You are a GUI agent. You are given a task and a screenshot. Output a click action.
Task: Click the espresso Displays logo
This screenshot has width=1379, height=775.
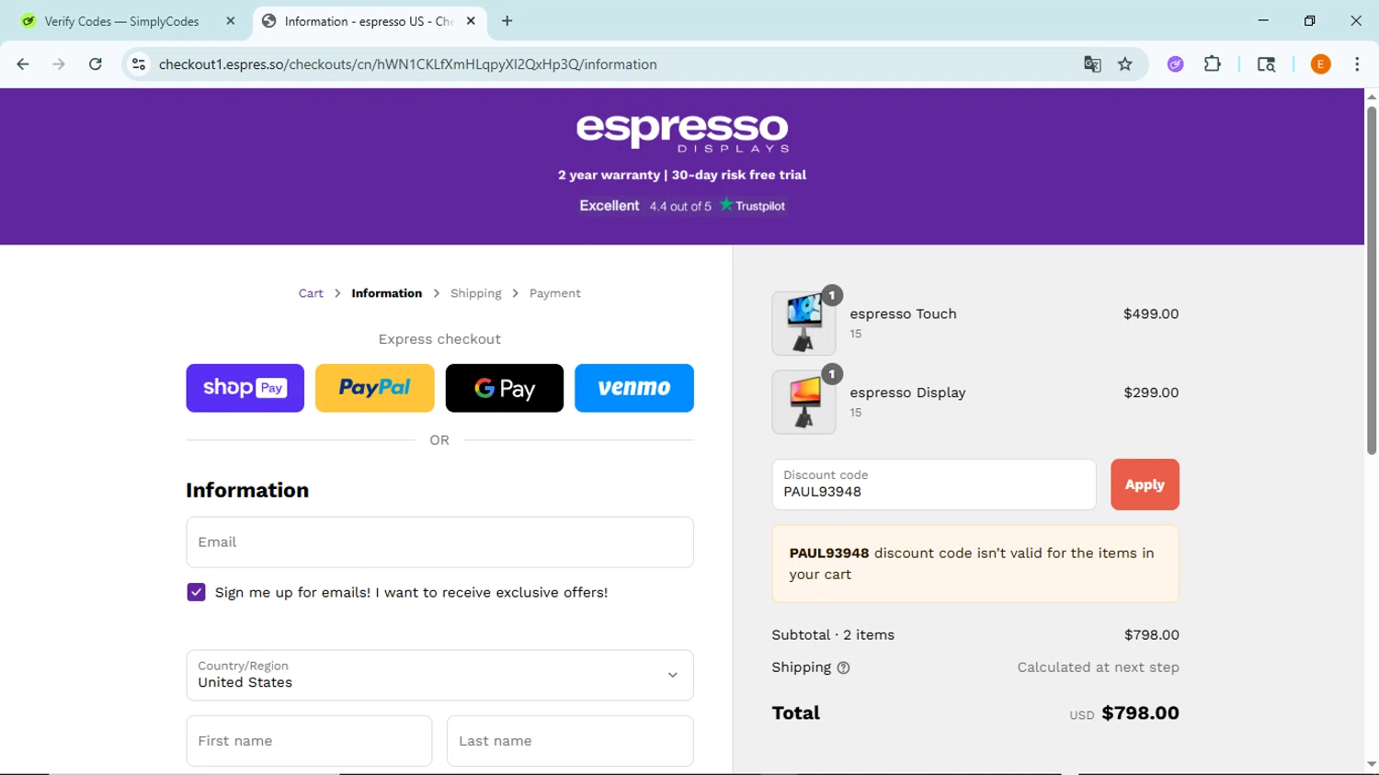point(682,132)
